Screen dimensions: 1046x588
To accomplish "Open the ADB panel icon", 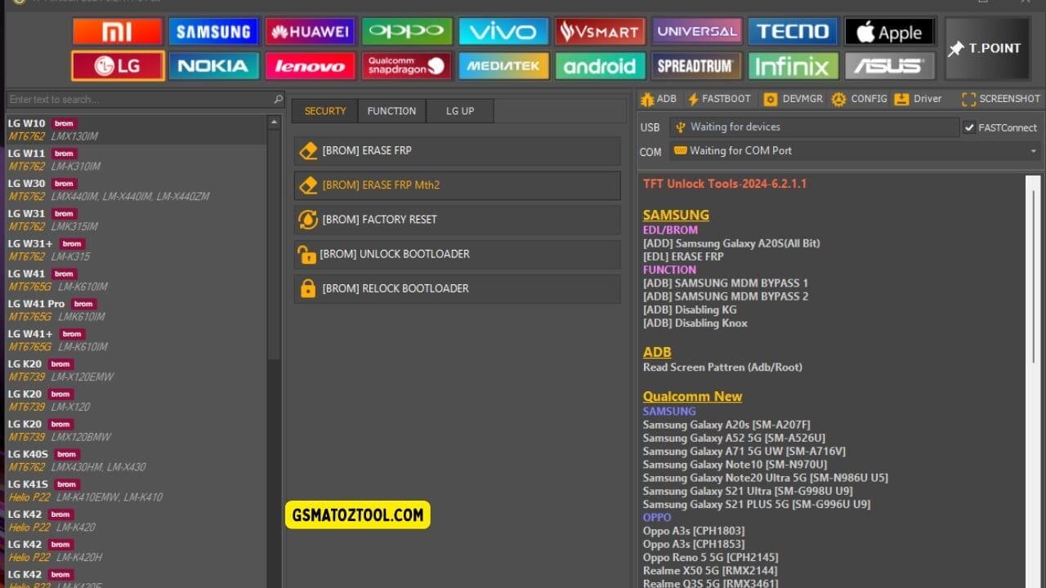I will point(659,98).
